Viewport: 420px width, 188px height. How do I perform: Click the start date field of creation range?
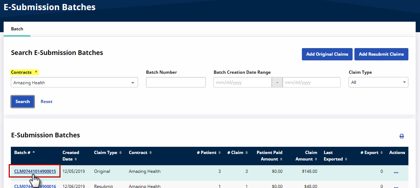pos(242,82)
